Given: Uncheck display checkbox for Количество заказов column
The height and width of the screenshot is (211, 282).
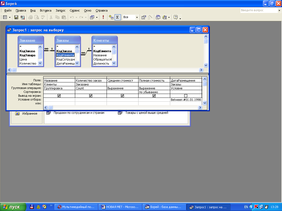Looking at the screenshot, I should tap(91, 96).
